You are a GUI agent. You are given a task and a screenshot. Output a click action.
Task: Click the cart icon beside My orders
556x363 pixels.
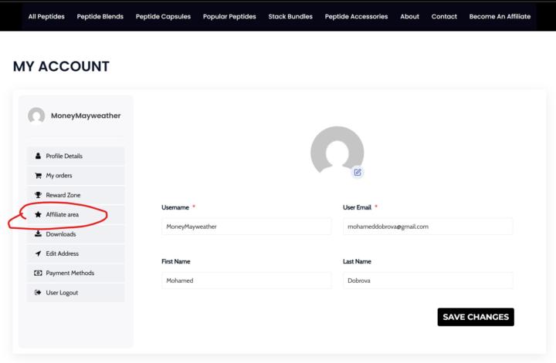click(38, 176)
